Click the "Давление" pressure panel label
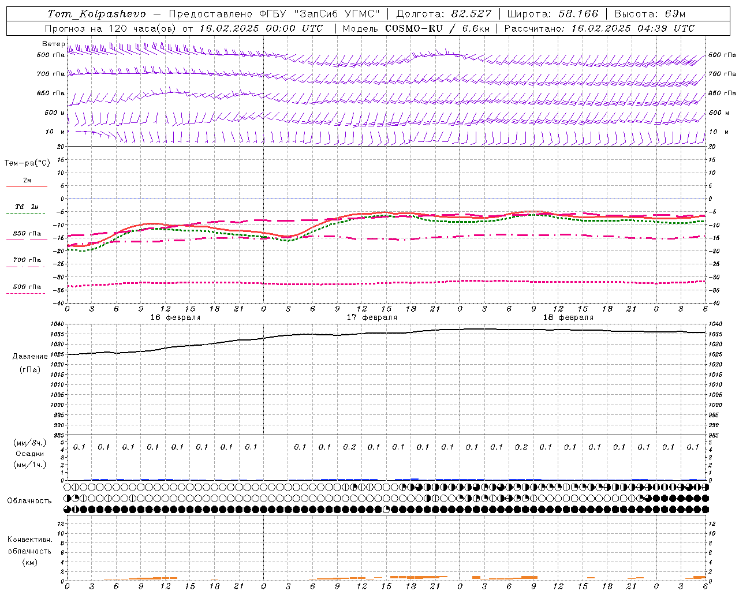 30,357
